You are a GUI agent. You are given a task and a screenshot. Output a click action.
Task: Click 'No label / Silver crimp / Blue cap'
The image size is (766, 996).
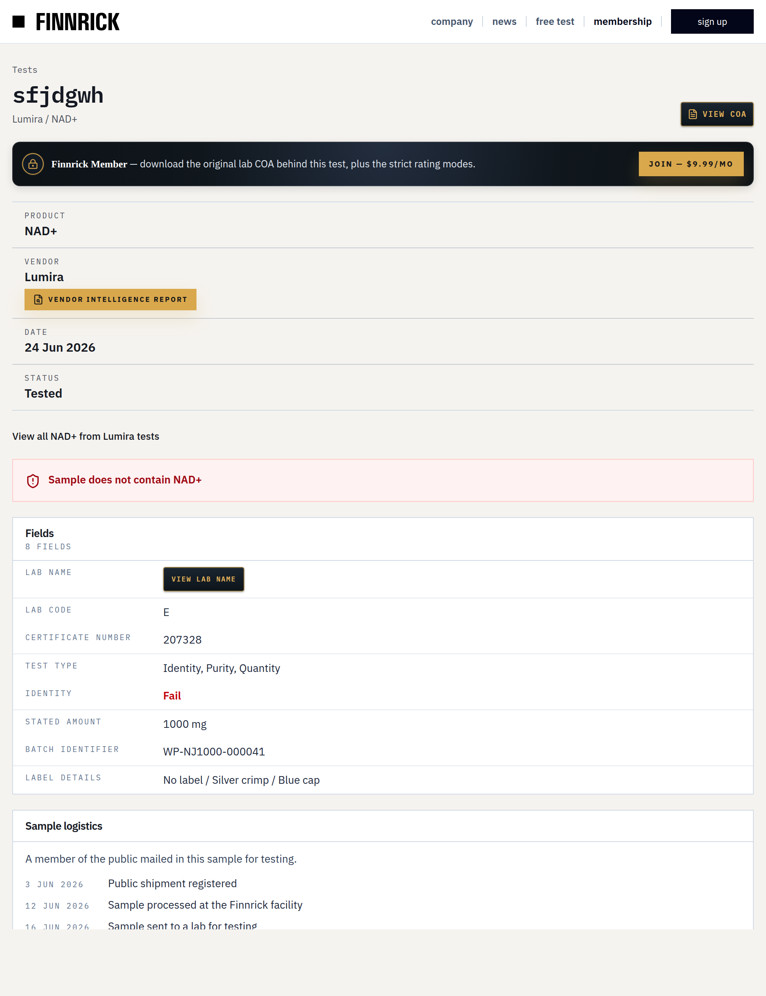click(x=241, y=780)
